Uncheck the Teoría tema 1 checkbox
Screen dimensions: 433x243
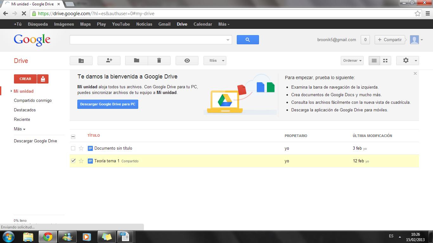point(73,161)
